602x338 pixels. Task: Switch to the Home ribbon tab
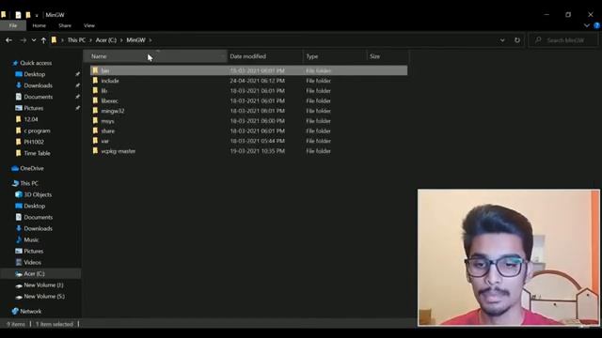point(39,25)
